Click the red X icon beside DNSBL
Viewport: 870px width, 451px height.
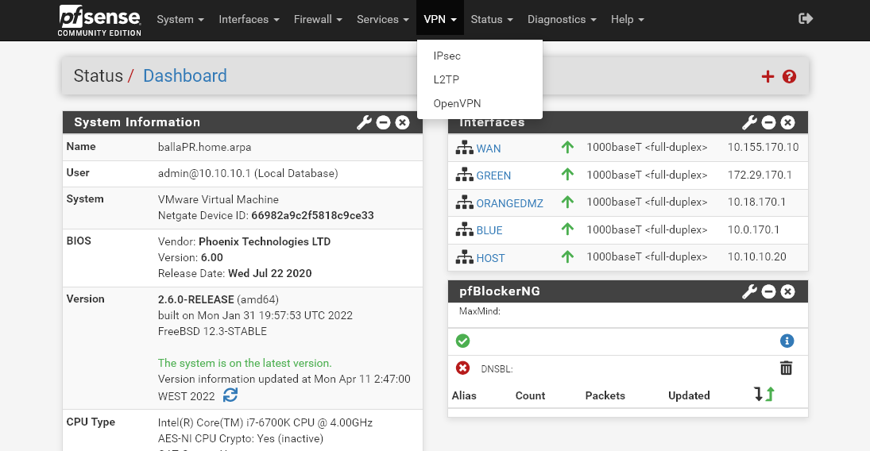pos(462,368)
